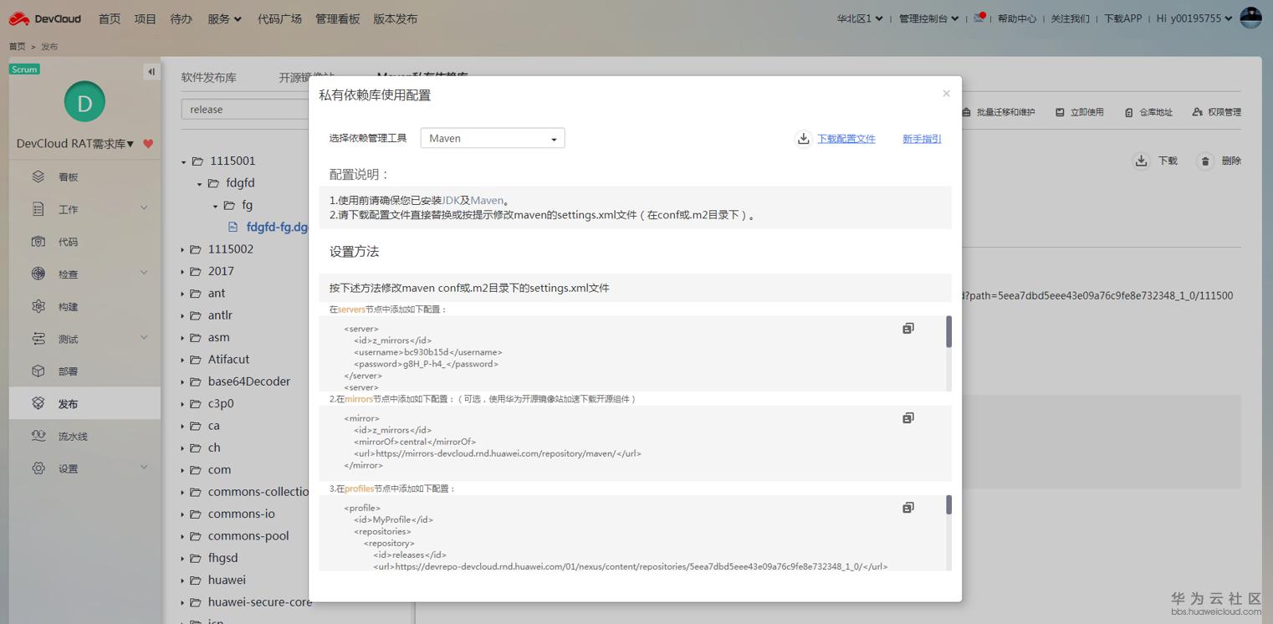Copy the profiles configuration snippet
Viewport: 1273px width, 624px height.
[x=907, y=507]
